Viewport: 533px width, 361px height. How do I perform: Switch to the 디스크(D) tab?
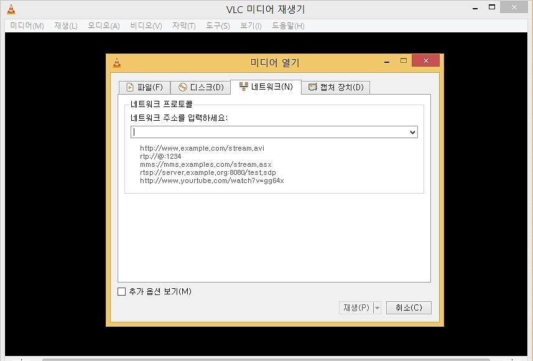[201, 87]
